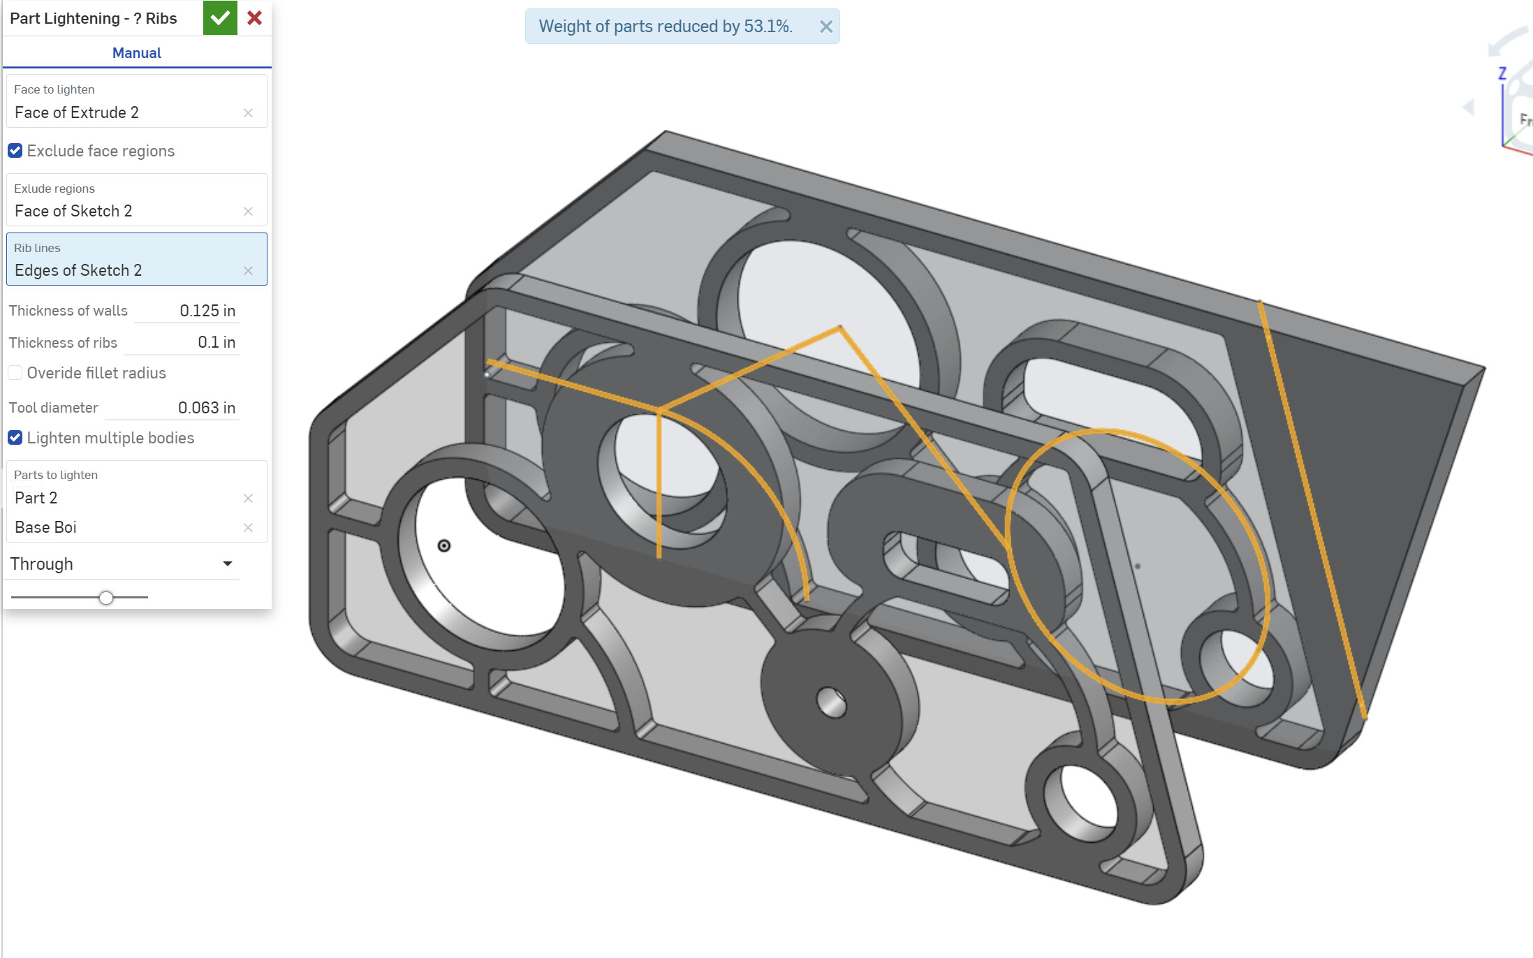Viewport: 1533px width, 958px height.
Task: Remove Edges of Sketch 2 from rib lines
Action: pos(248,271)
